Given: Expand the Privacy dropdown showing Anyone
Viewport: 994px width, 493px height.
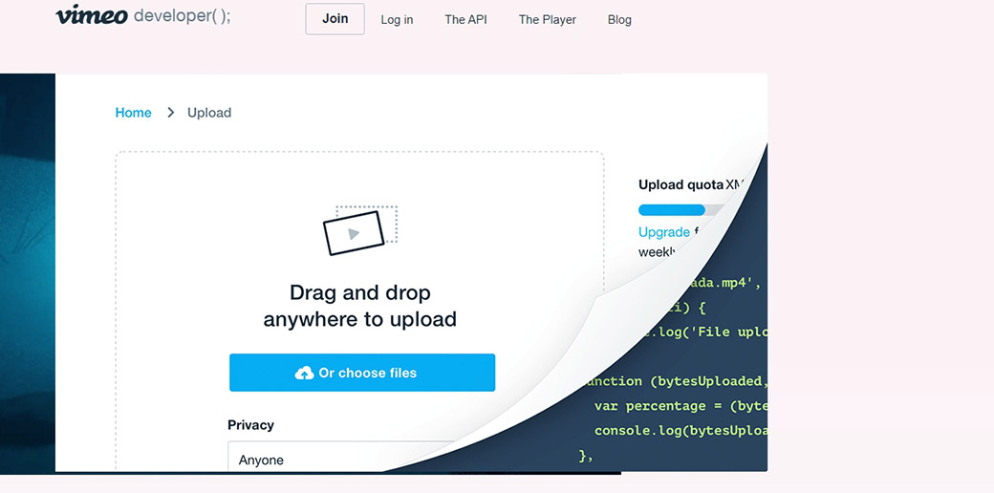Looking at the screenshot, I should pyautogui.click(x=340, y=460).
